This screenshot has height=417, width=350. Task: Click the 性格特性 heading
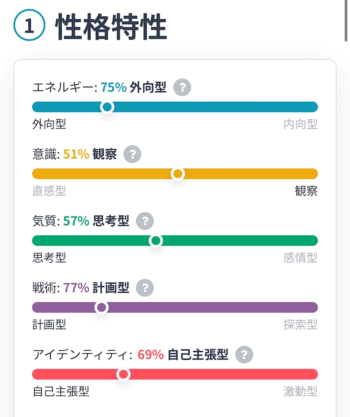(111, 27)
